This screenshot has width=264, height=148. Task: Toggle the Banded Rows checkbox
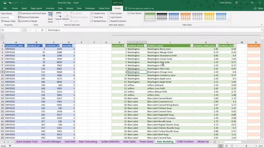(x=92, y=21)
